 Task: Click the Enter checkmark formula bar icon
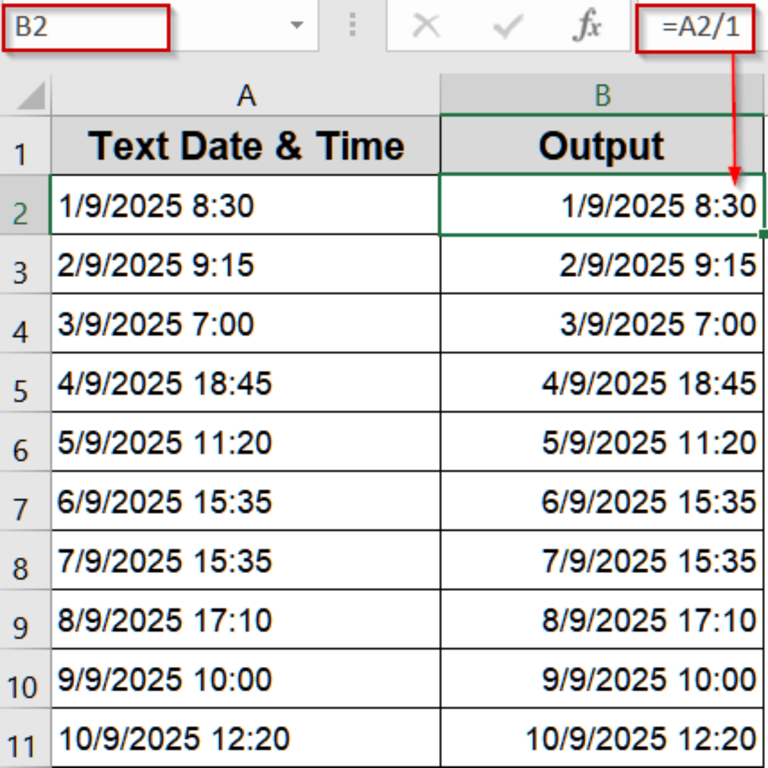pyautogui.click(x=507, y=25)
